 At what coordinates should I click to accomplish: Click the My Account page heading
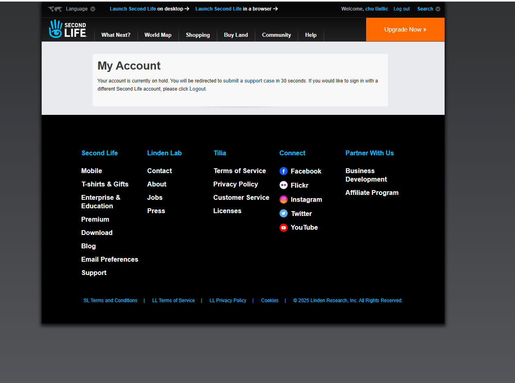pyautogui.click(x=129, y=66)
